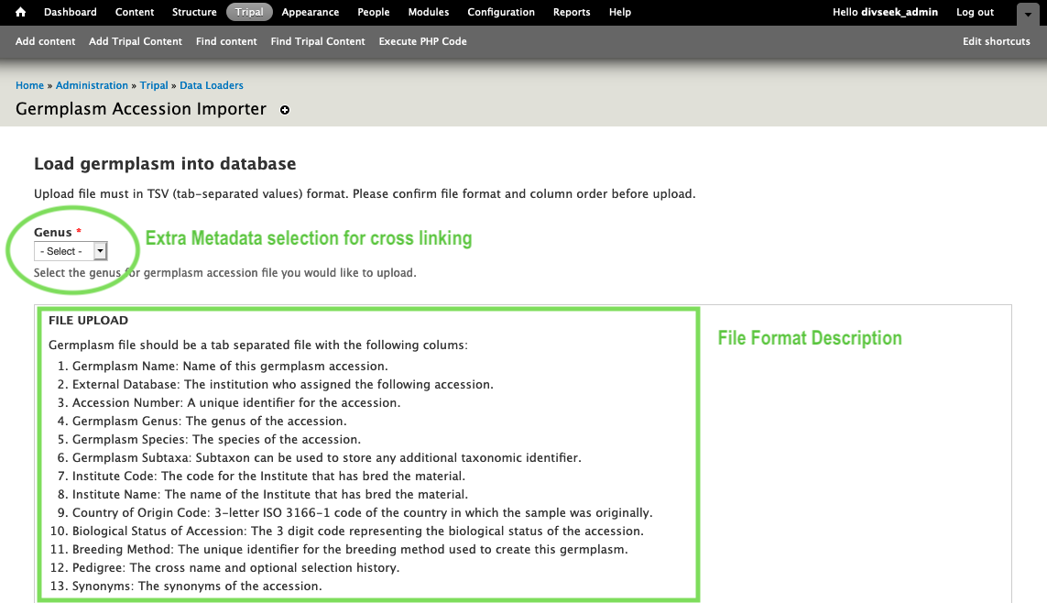
Task: Open the Configuration menu item
Action: click(x=501, y=12)
